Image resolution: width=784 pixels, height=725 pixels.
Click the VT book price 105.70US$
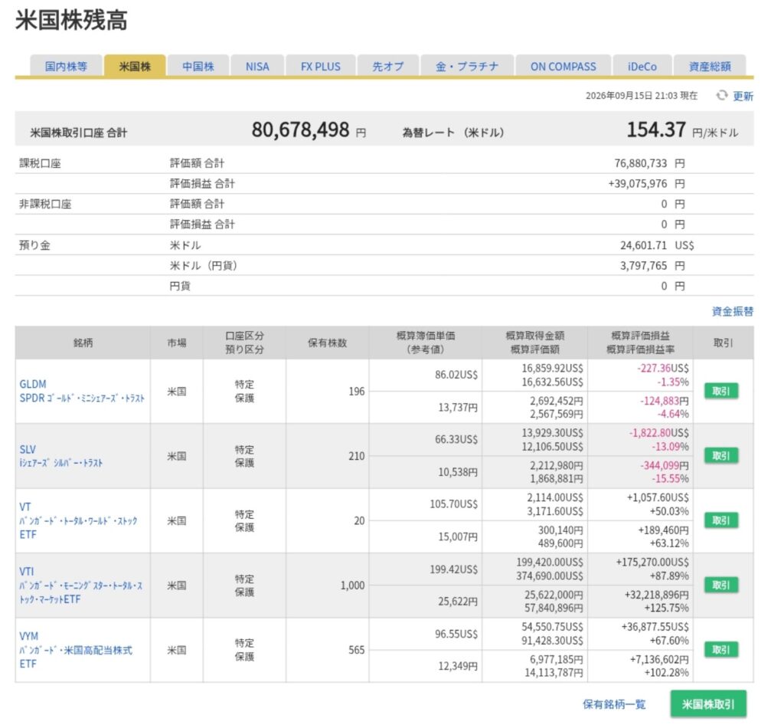tap(453, 504)
